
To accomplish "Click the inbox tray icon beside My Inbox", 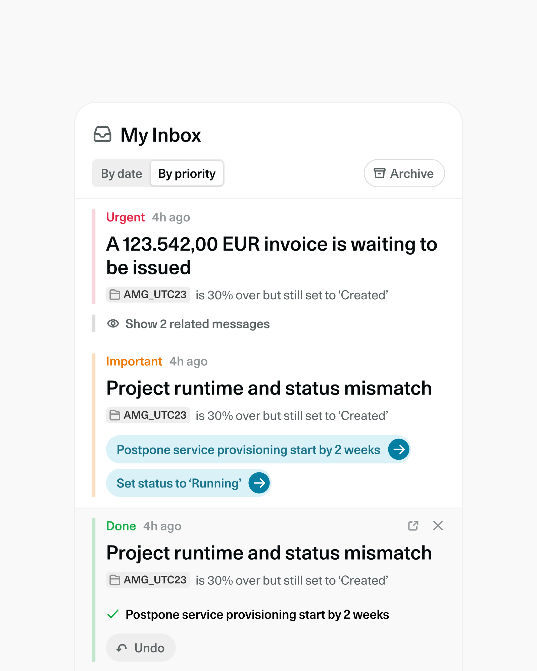I will (x=102, y=135).
